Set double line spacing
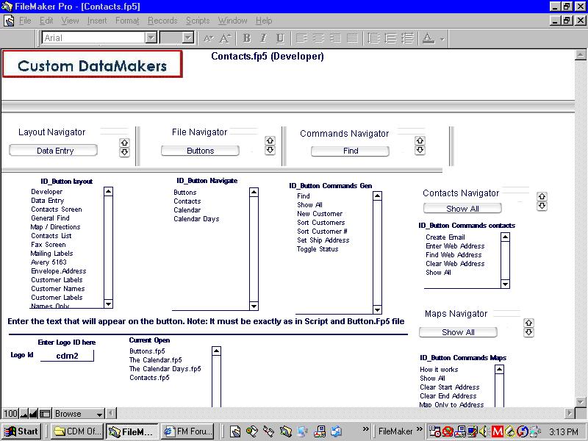Image resolution: width=588 pixels, height=441 pixels. [x=407, y=38]
